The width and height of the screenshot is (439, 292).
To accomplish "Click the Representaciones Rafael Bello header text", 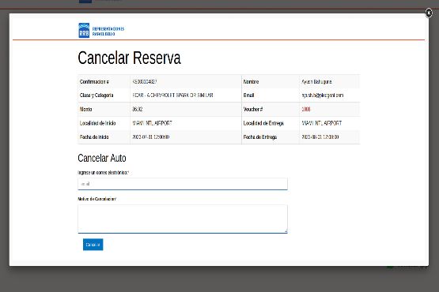I will (108, 32).
